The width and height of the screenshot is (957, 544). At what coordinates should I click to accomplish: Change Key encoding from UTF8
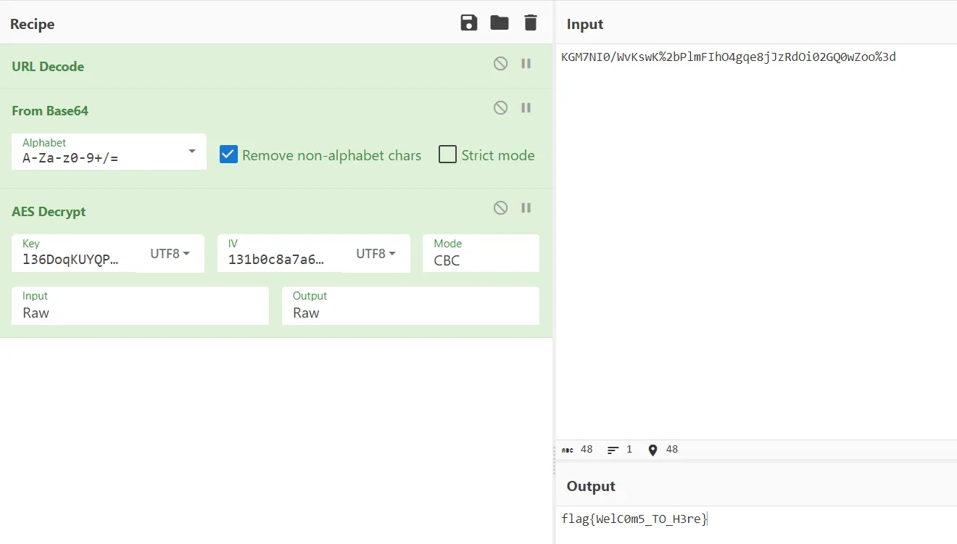pos(170,254)
